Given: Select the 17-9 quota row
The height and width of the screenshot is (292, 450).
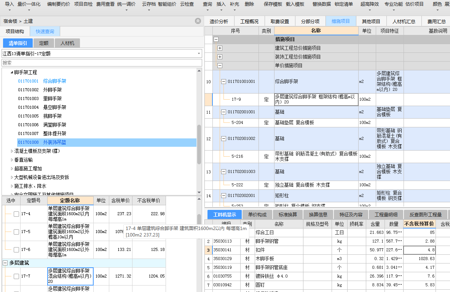Looking at the screenshot, I should 327,100.
